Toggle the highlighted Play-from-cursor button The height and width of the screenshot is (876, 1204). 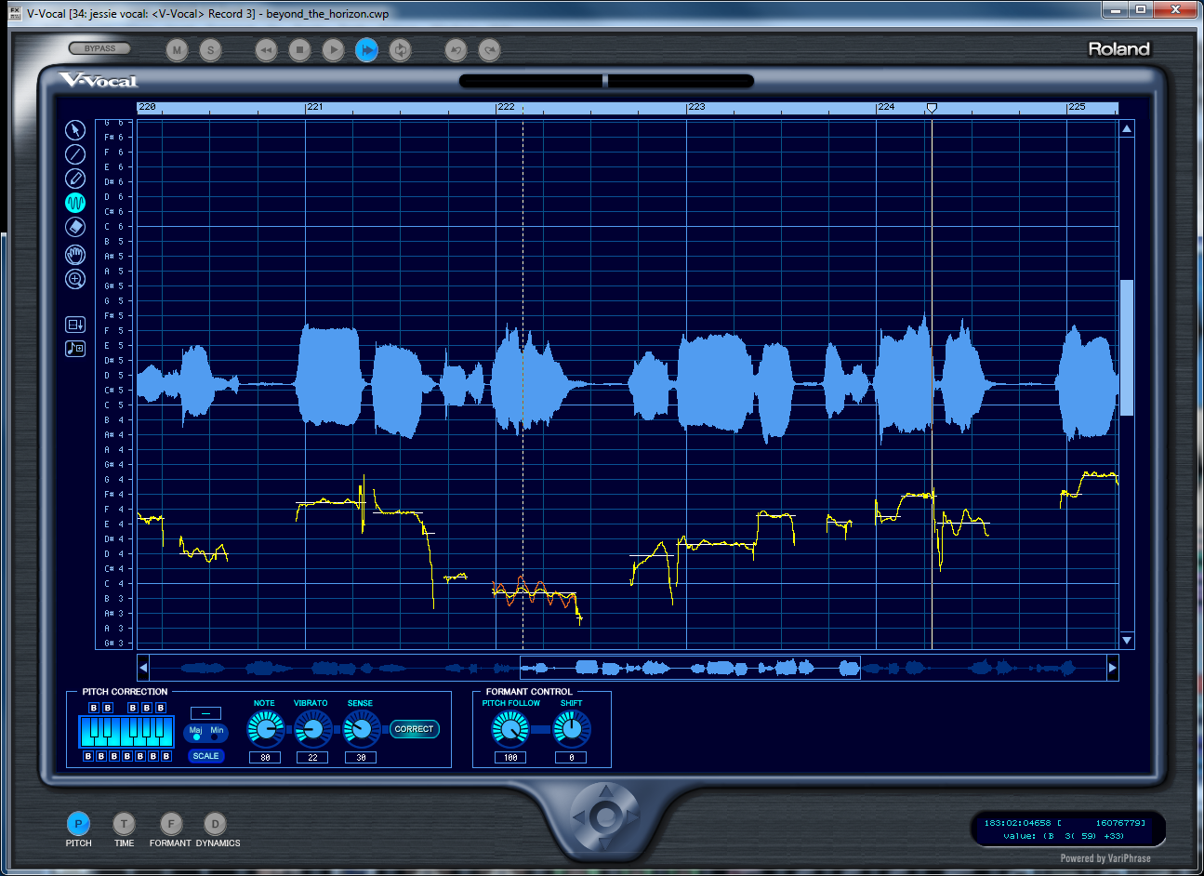pyautogui.click(x=367, y=50)
